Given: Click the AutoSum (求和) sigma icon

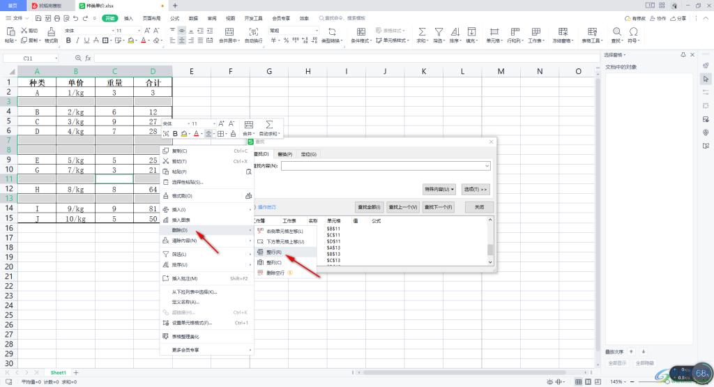Looking at the screenshot, I should pos(421,32).
